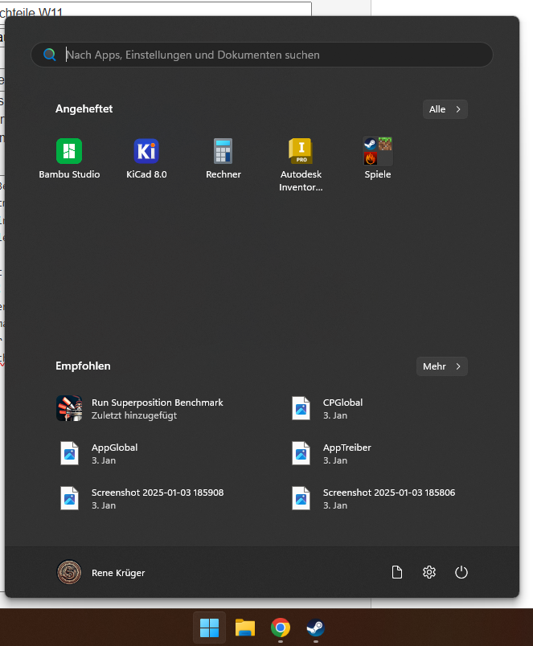Expand all apps with Alle button

pyautogui.click(x=445, y=109)
